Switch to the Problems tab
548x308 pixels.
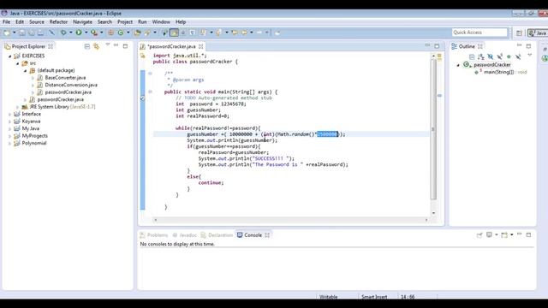(154, 235)
